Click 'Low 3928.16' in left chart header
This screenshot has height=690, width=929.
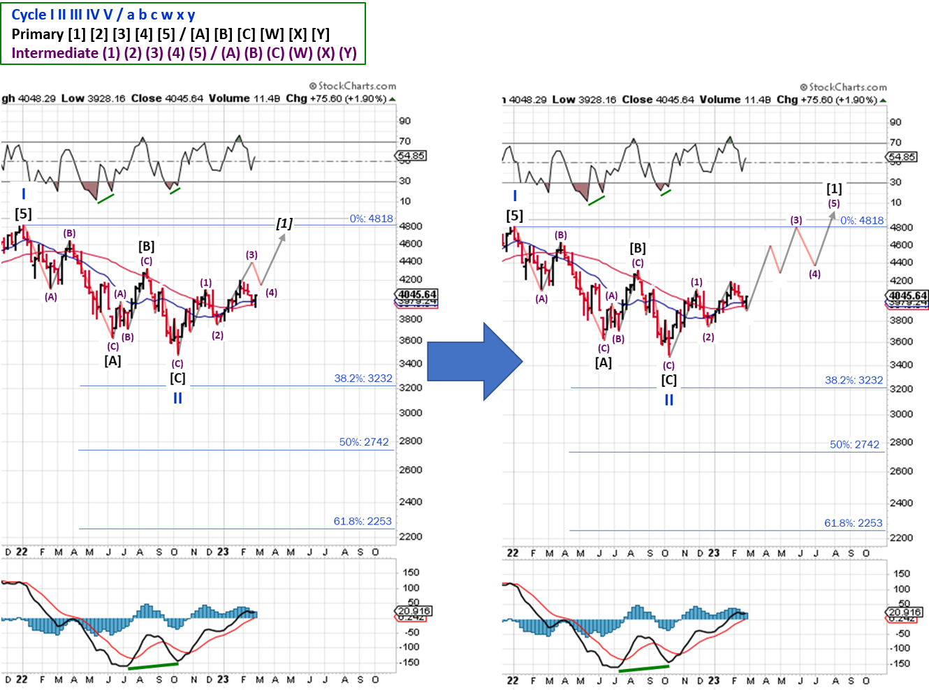[x=93, y=98]
